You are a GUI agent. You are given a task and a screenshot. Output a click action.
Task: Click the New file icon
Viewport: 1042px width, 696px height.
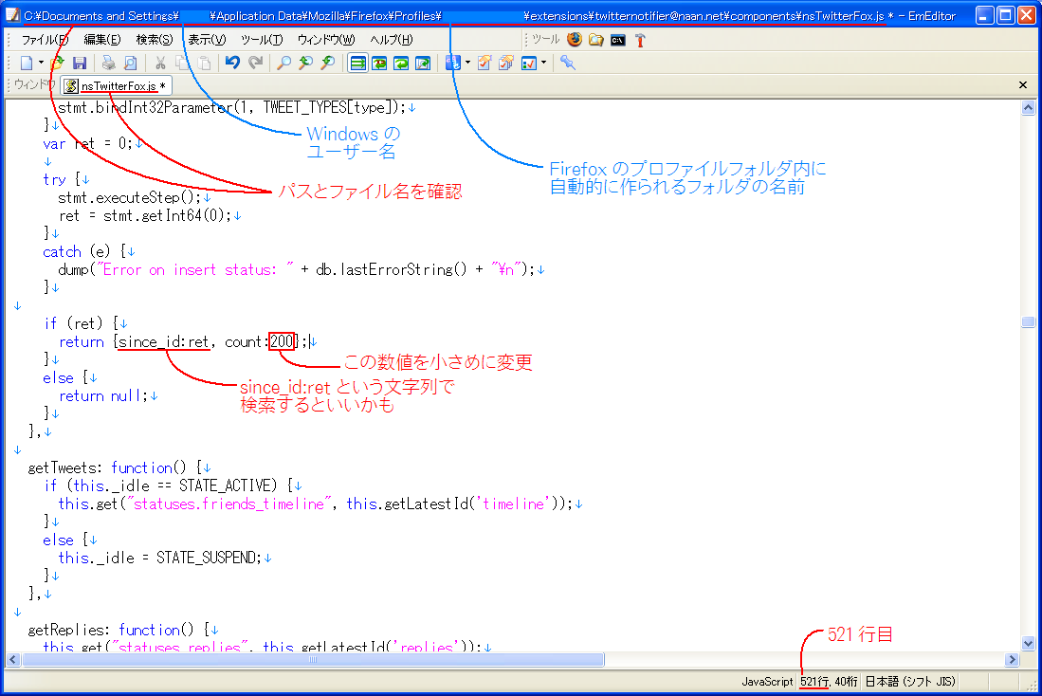26,63
